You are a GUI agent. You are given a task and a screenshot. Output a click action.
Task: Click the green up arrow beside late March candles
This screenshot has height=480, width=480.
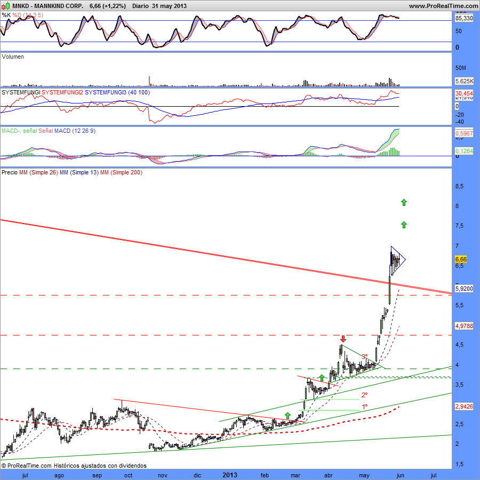[x=322, y=378]
